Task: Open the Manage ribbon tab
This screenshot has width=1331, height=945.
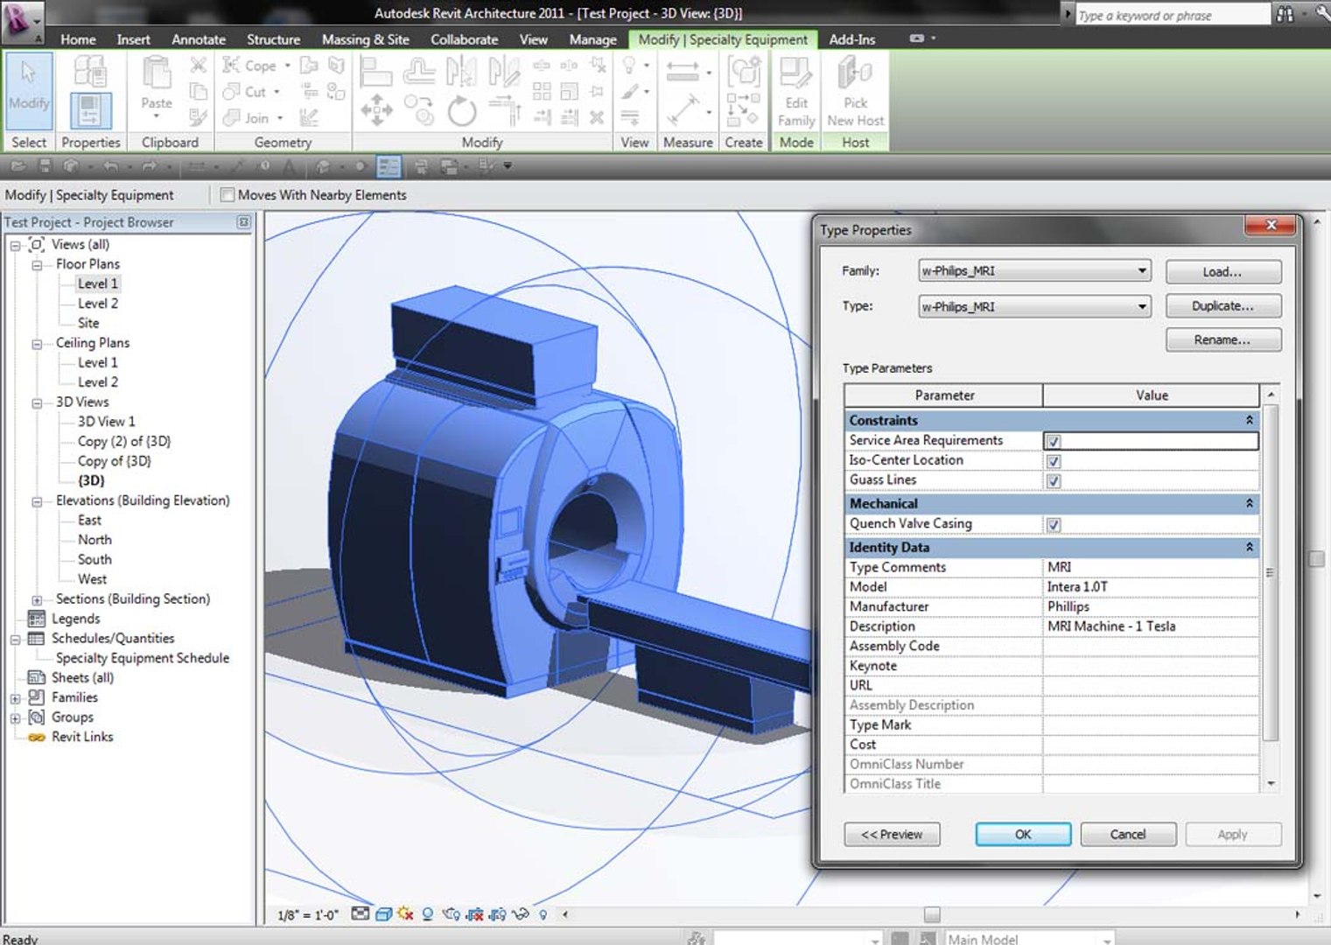Action: click(592, 39)
